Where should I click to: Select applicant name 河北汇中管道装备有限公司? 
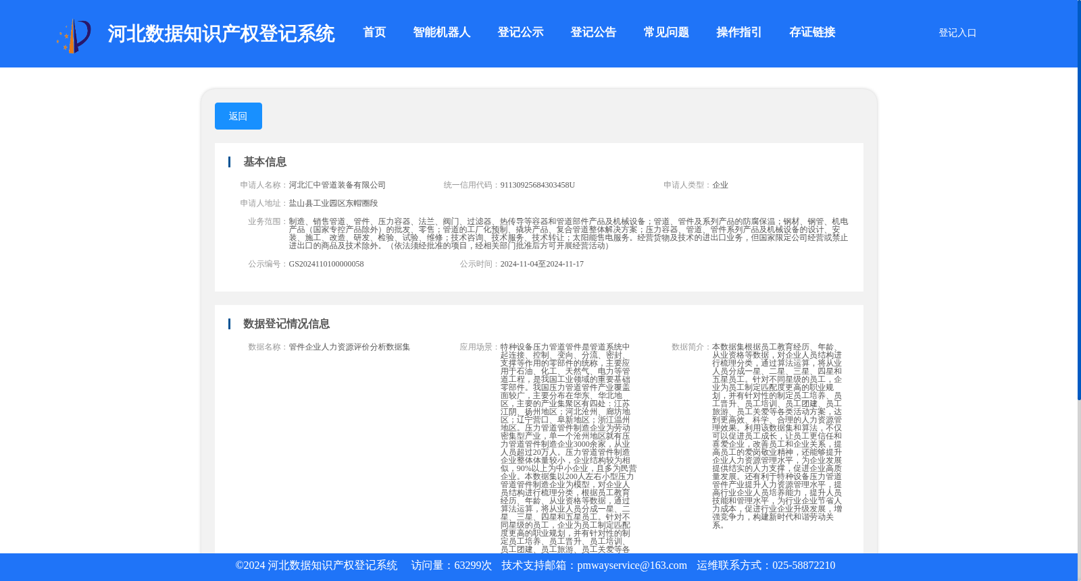[x=337, y=185]
